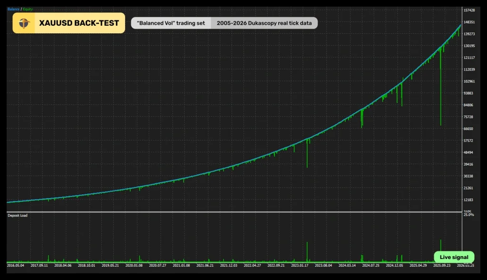The height and width of the screenshot is (280, 487).
Task: Click the Equity legend label
Action: click(x=28, y=9)
